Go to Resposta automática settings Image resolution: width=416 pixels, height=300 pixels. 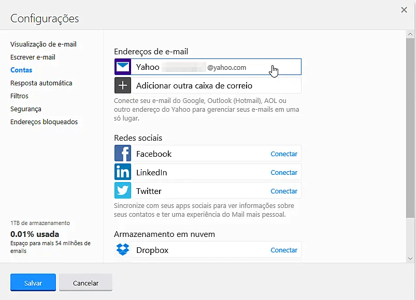[41, 83]
